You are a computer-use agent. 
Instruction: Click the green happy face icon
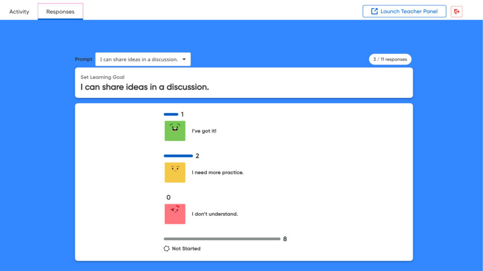[x=175, y=131]
